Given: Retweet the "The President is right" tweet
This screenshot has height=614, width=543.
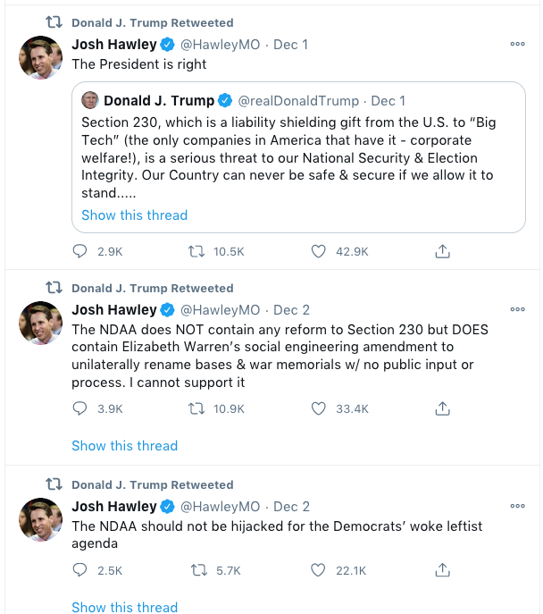Looking at the screenshot, I should pyautogui.click(x=200, y=252).
